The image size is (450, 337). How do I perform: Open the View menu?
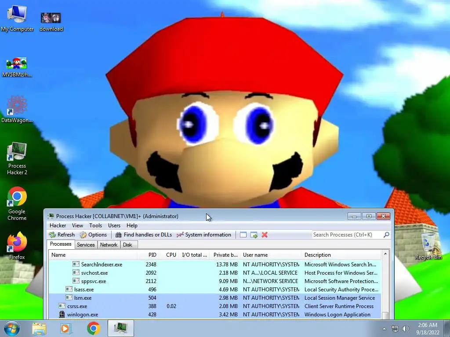(77, 226)
